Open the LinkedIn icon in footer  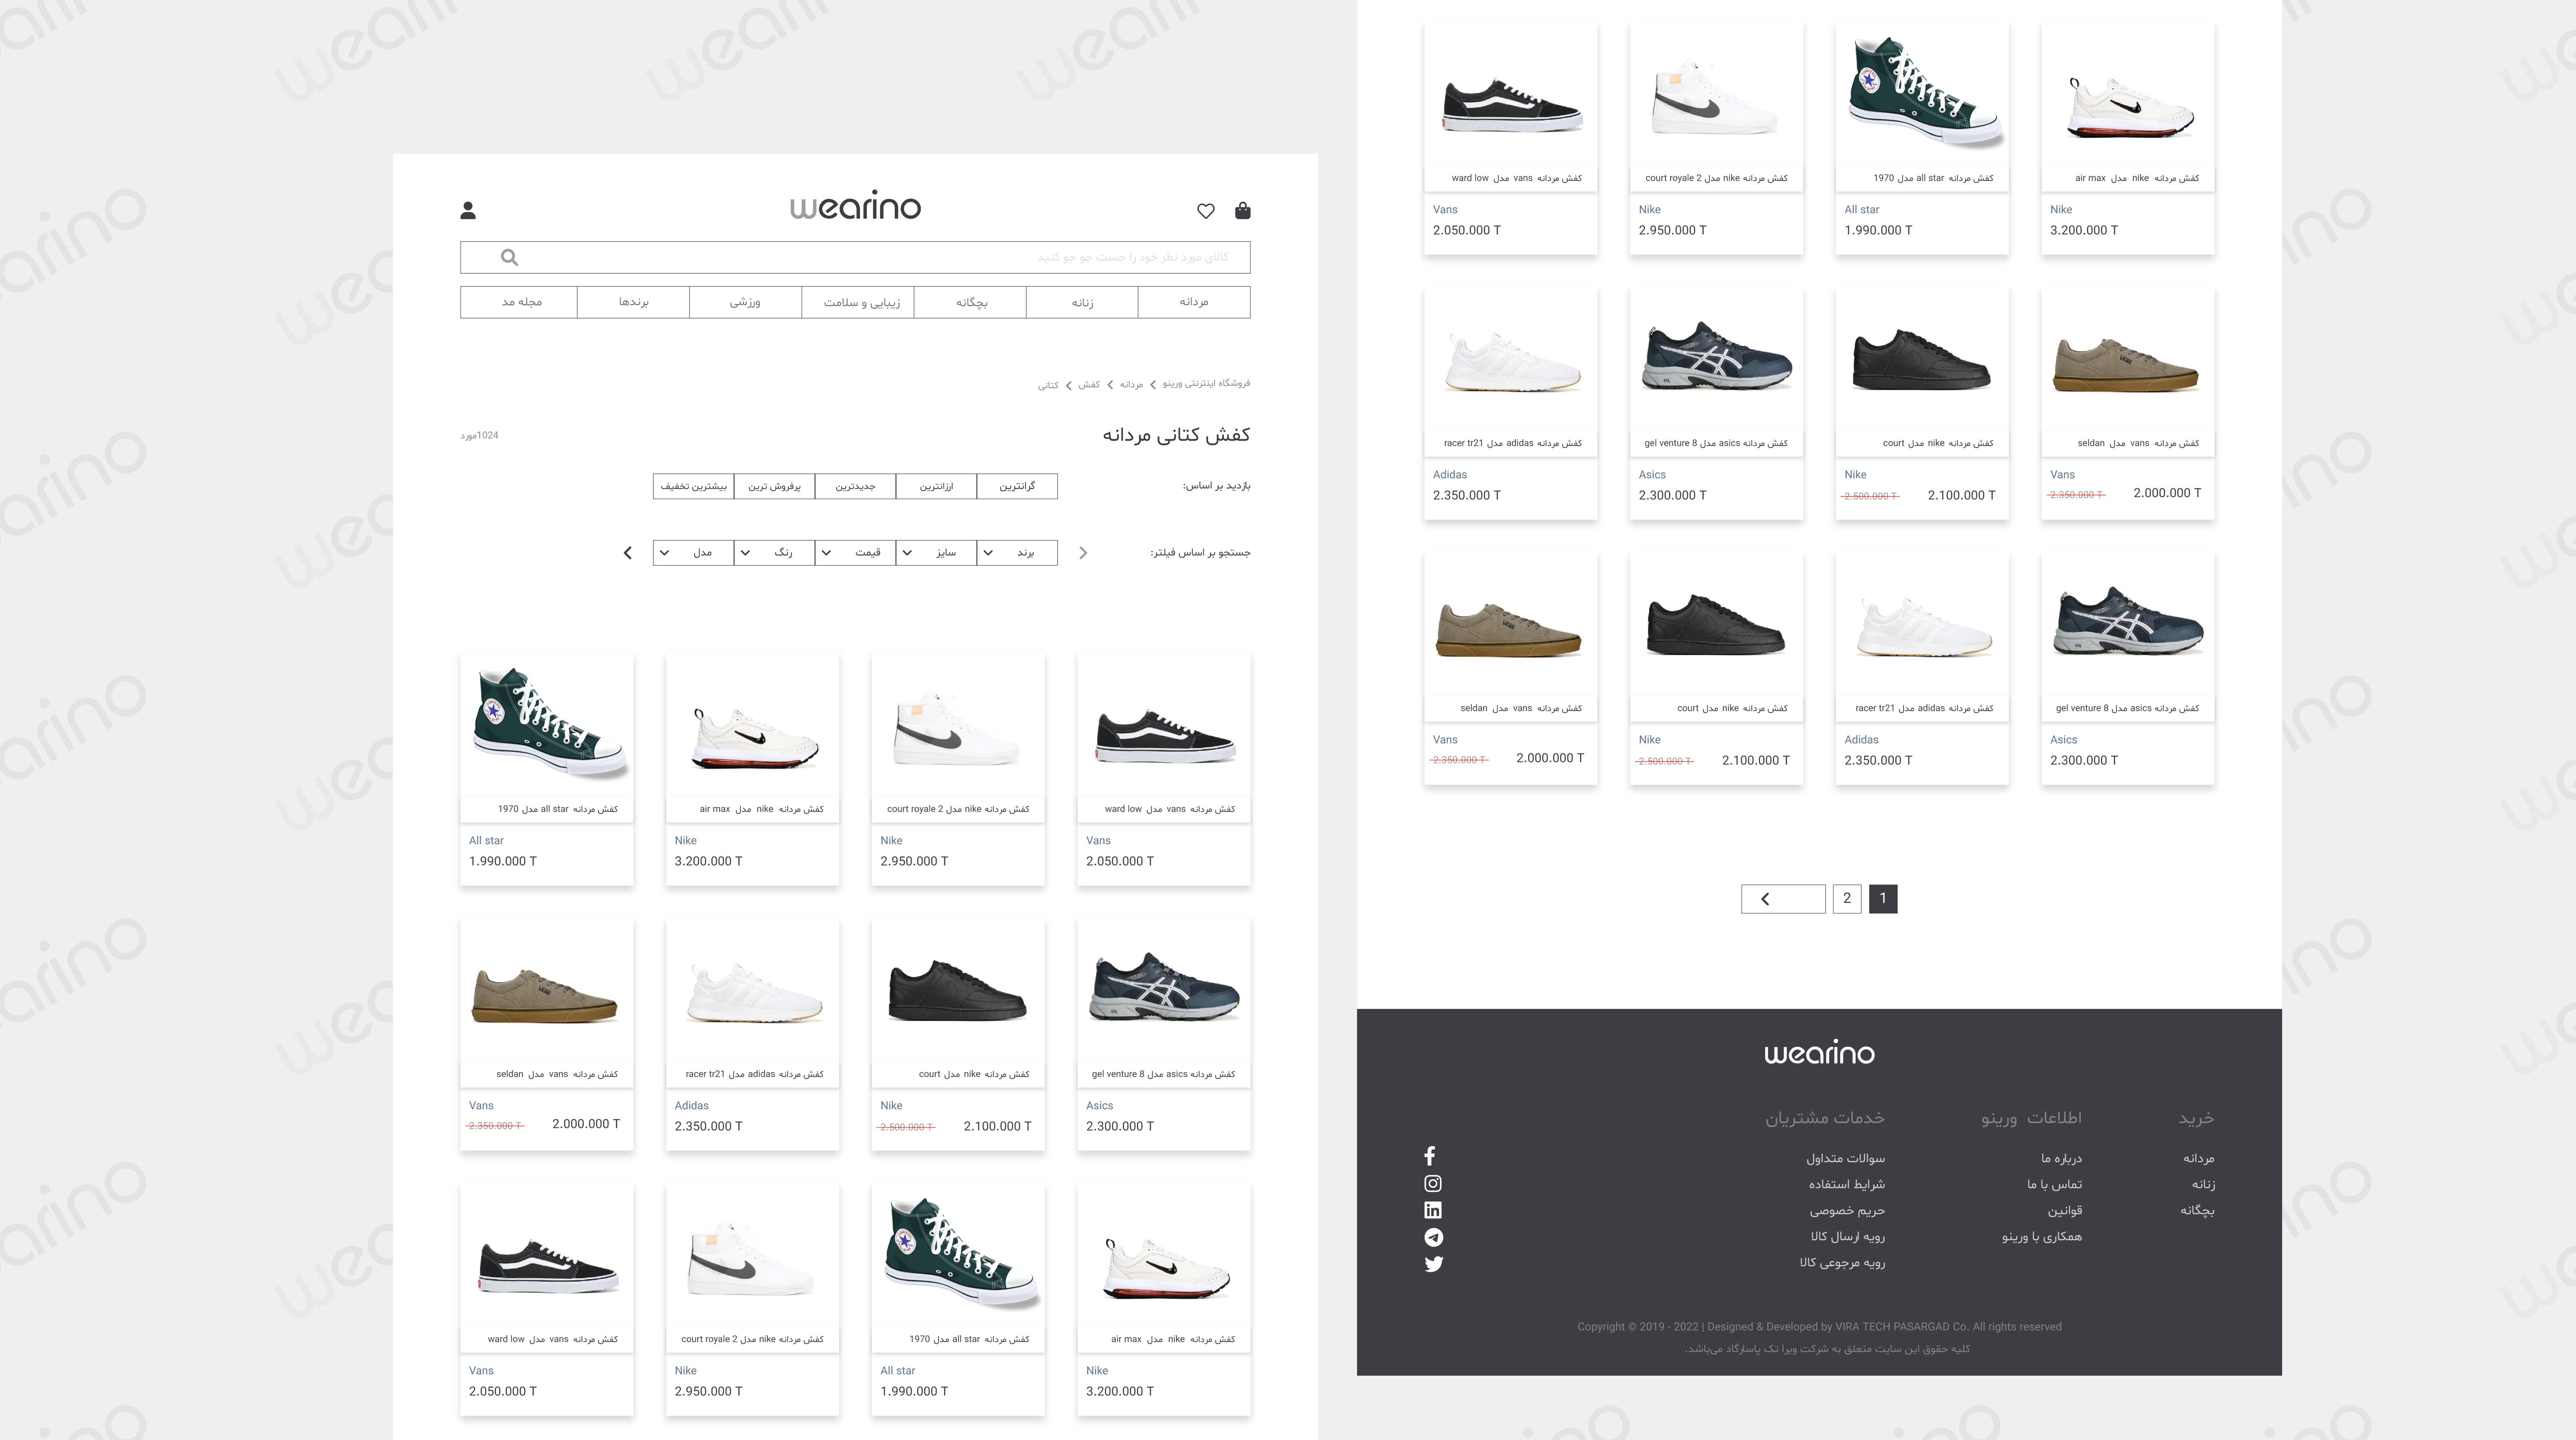point(1433,1210)
